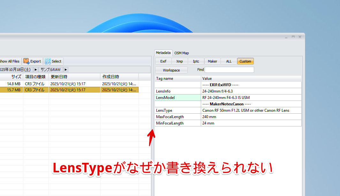
Task: Select the Exif filter button
Action: point(163,61)
